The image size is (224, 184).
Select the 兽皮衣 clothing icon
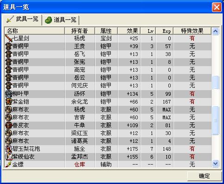(8, 125)
